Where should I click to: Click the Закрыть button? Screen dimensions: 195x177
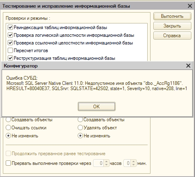172,26
